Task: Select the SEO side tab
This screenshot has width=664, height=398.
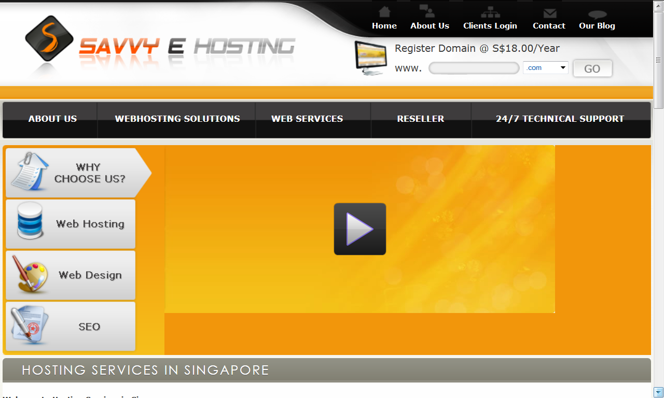Action: pyautogui.click(x=71, y=326)
